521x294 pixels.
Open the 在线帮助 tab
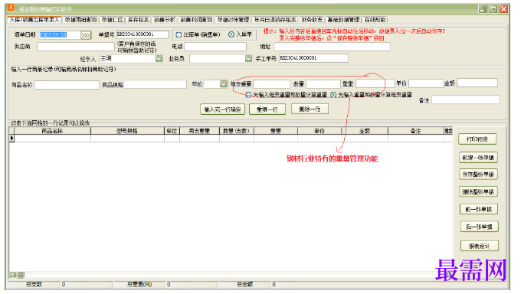375,20
